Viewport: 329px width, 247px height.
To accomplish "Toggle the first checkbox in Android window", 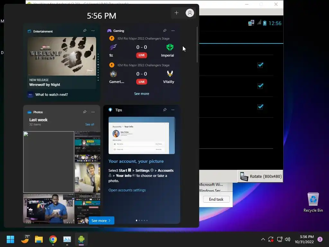I will coord(260,65).
